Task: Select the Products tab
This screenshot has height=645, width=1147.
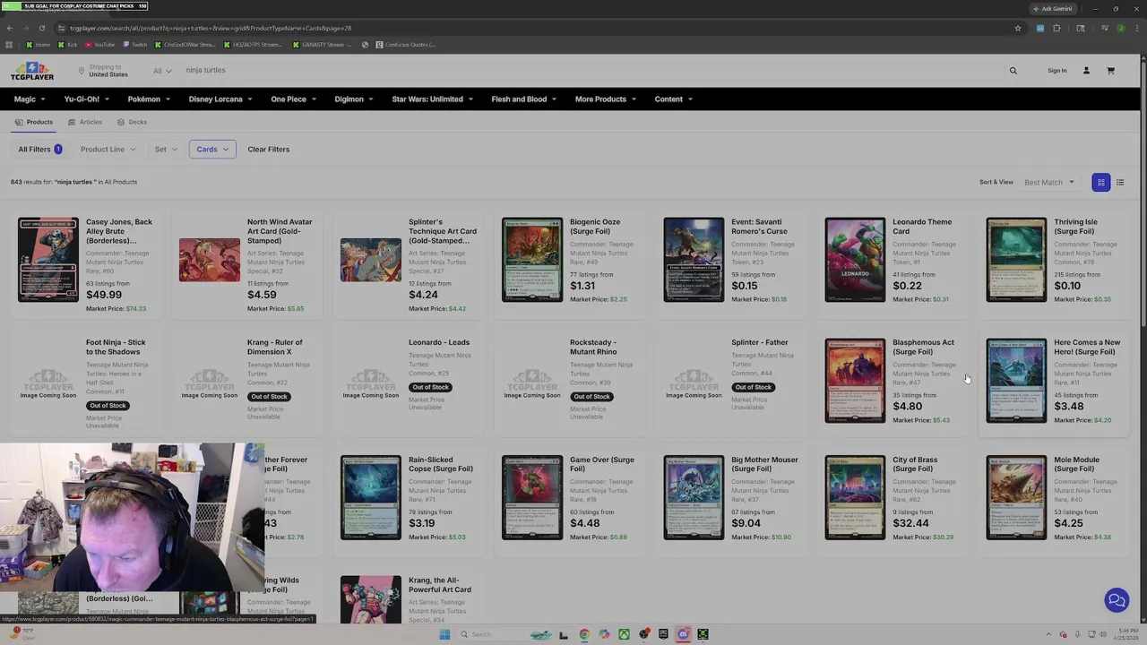Action: tap(34, 122)
